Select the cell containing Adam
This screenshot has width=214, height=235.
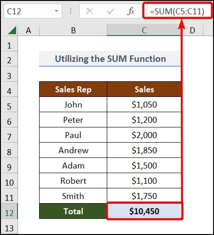[73, 165]
